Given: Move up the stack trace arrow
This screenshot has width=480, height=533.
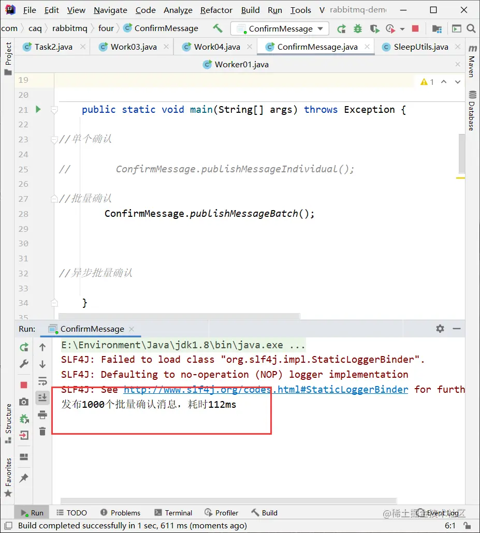Looking at the screenshot, I should pos(42,347).
